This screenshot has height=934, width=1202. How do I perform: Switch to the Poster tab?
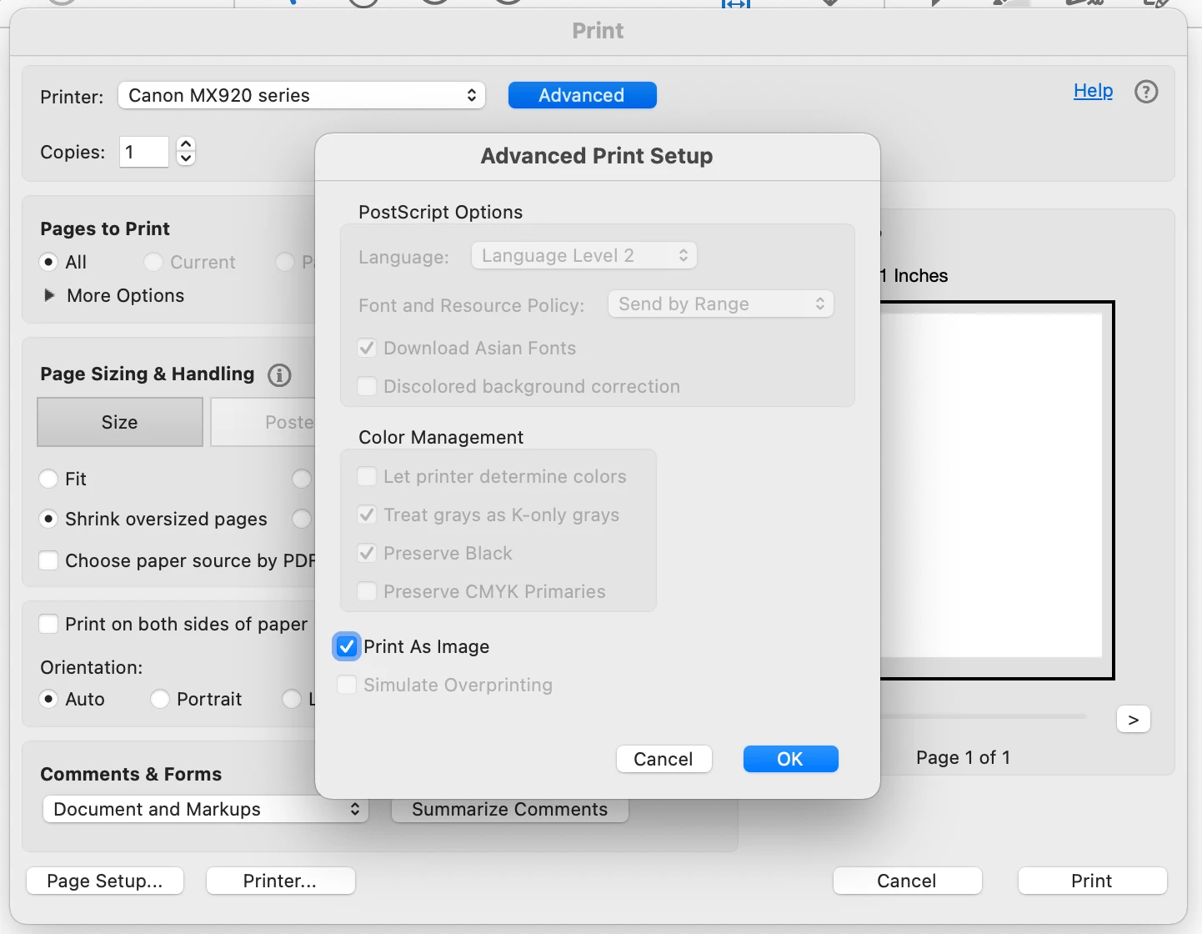(263, 422)
